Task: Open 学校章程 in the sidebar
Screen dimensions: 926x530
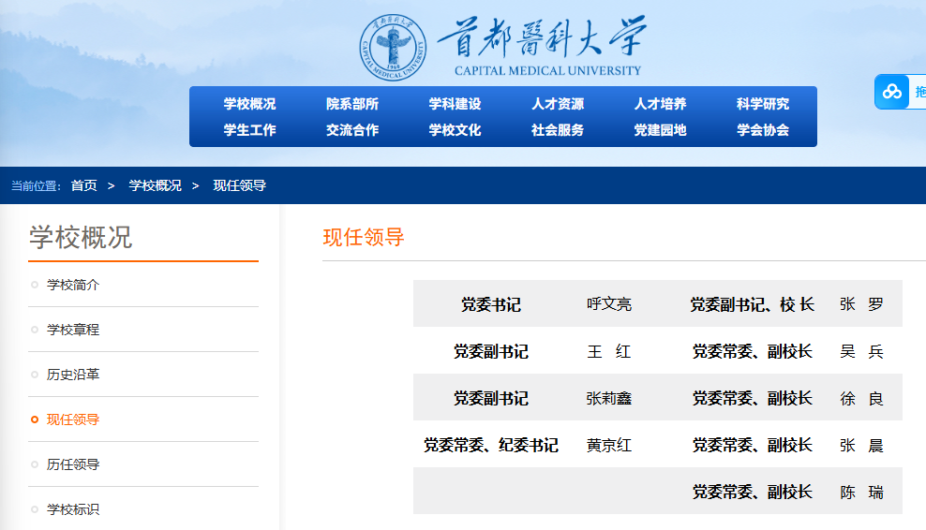Action: coord(73,330)
